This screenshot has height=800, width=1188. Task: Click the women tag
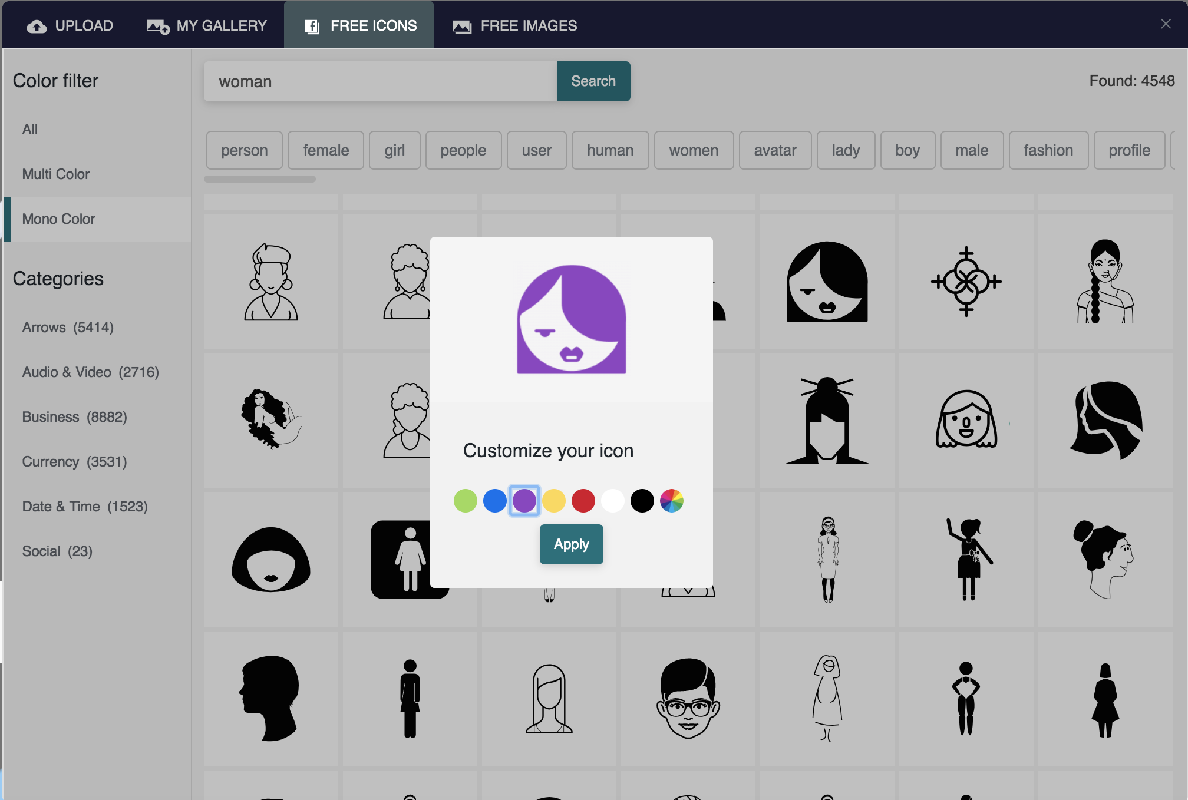point(694,150)
